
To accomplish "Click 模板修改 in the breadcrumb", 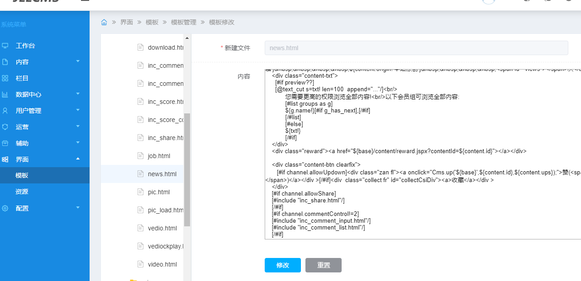I will tap(222, 22).
